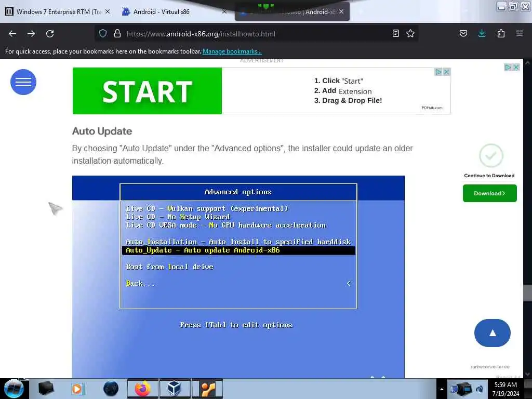Open the shield tracking protection icon
The width and height of the screenshot is (532, 399).
tap(103, 33)
